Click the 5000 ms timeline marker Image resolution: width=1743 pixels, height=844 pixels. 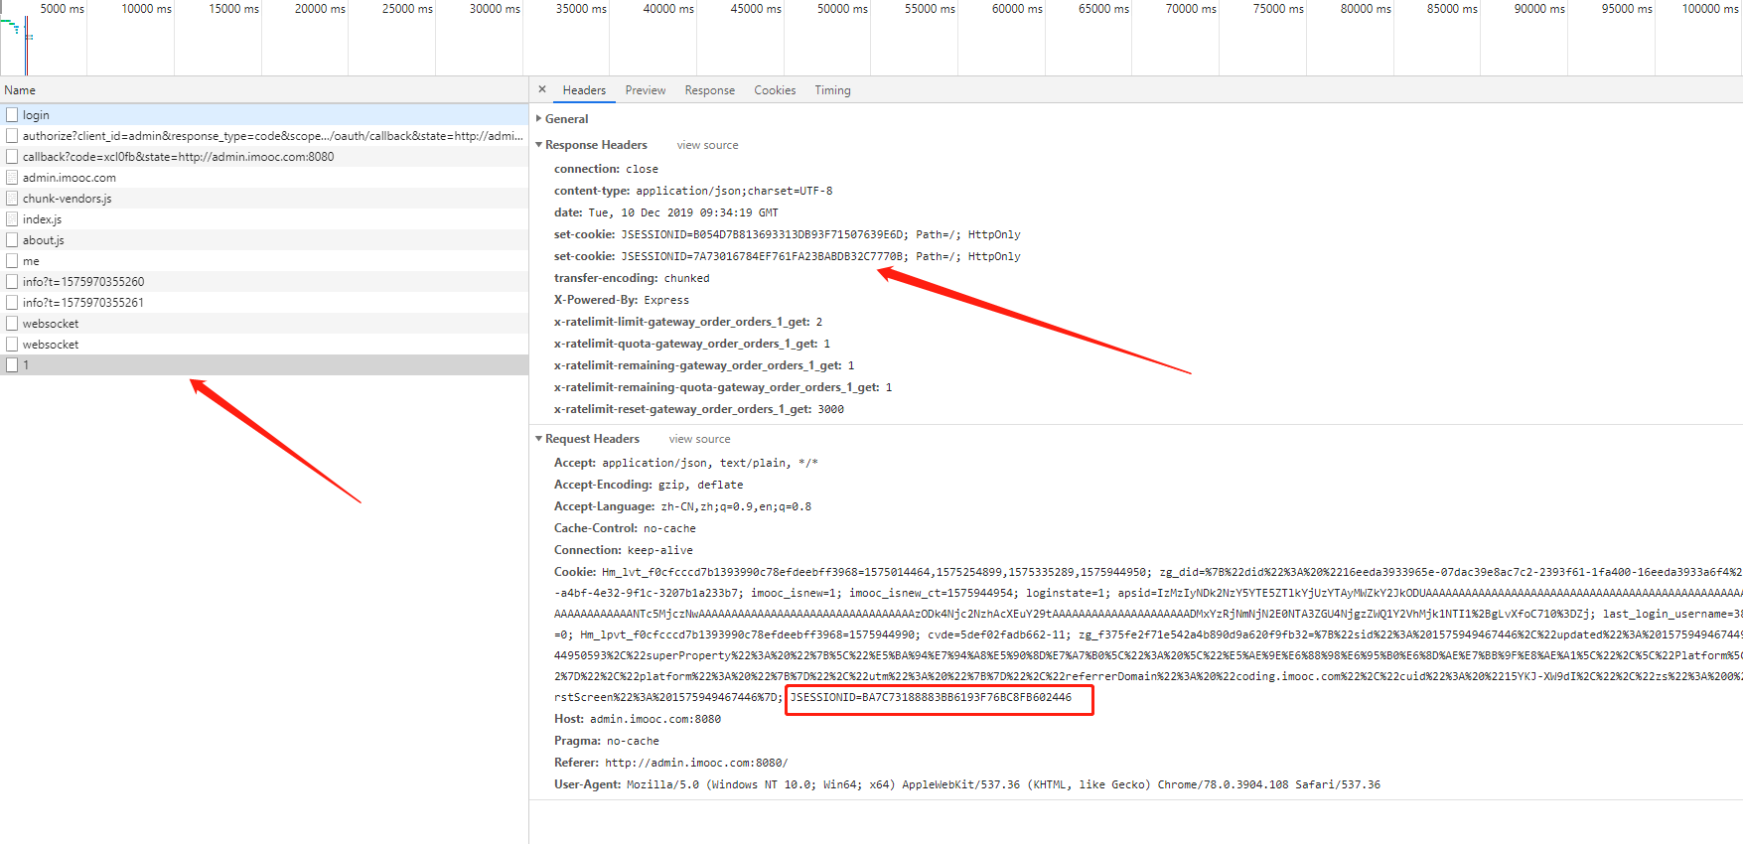62,9
